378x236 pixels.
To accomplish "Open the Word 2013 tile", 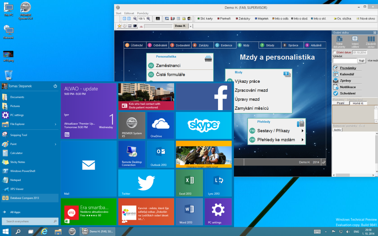I will 189,212.
